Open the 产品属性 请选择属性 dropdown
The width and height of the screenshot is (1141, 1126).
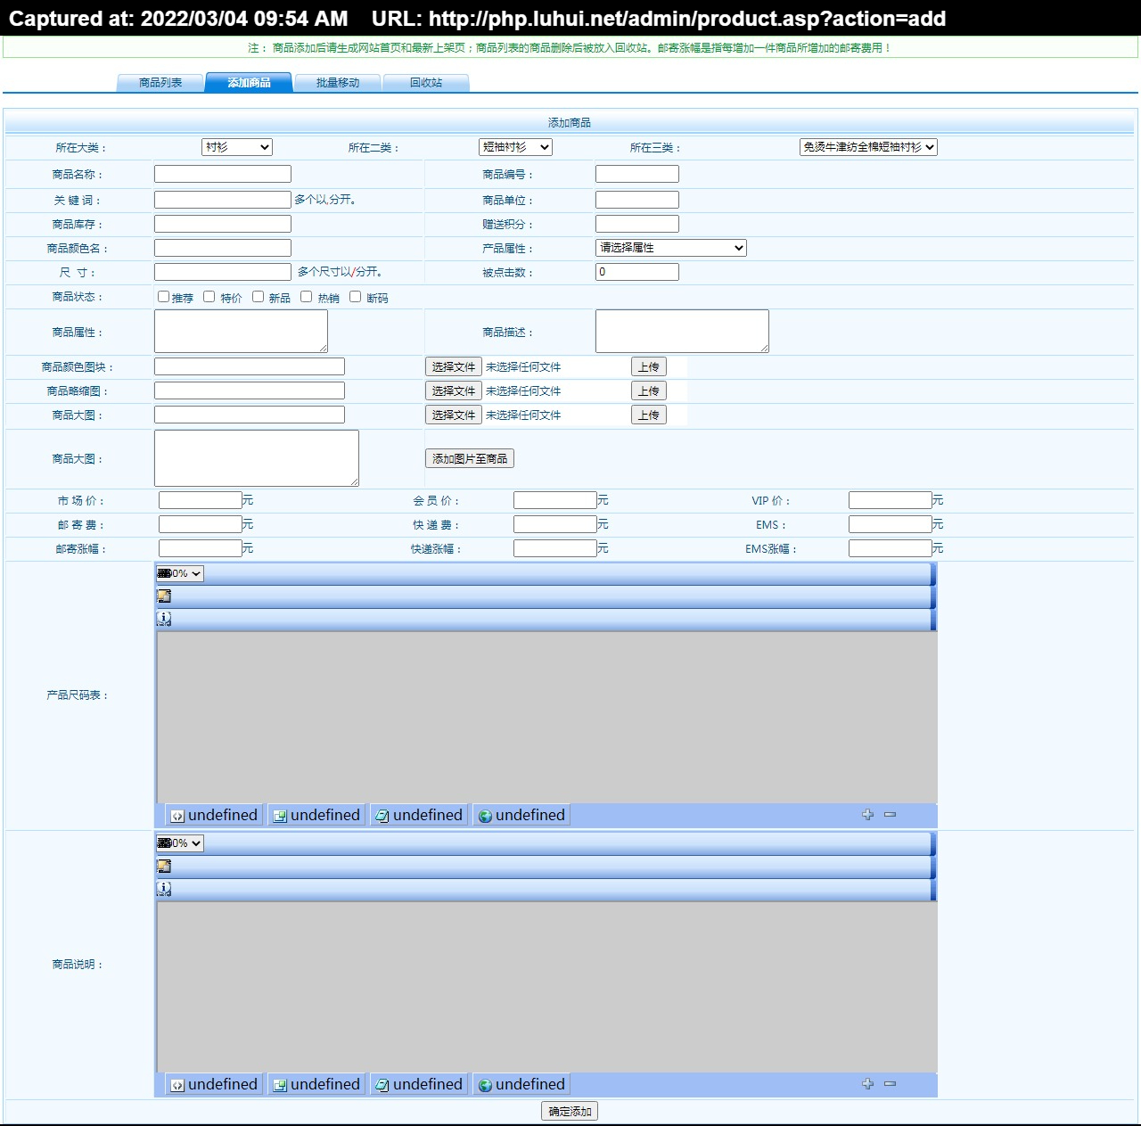point(671,248)
